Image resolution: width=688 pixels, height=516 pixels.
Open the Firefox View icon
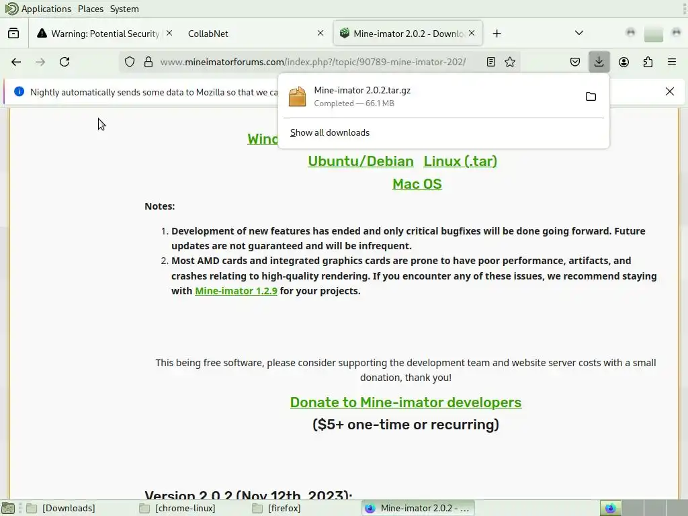(x=13, y=34)
